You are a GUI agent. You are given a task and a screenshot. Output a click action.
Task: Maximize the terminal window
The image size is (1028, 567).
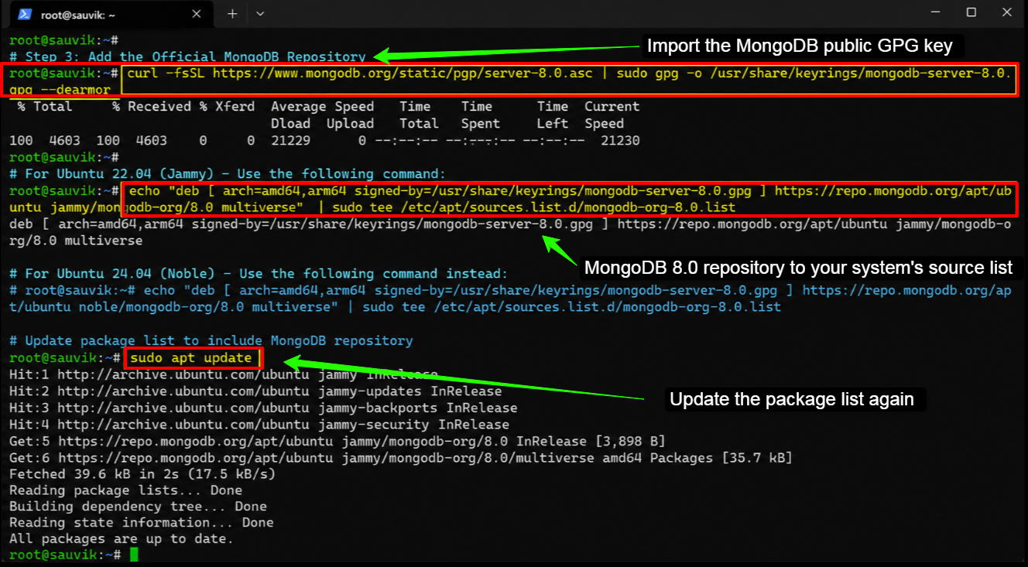971,12
